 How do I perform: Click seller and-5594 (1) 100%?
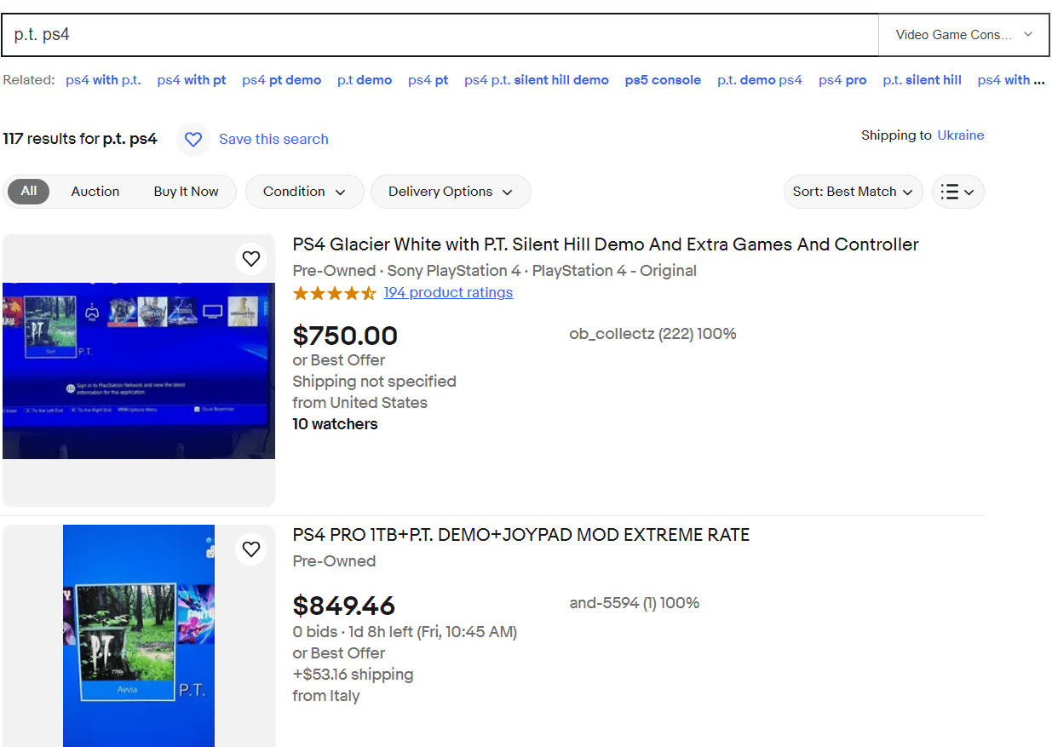(635, 603)
